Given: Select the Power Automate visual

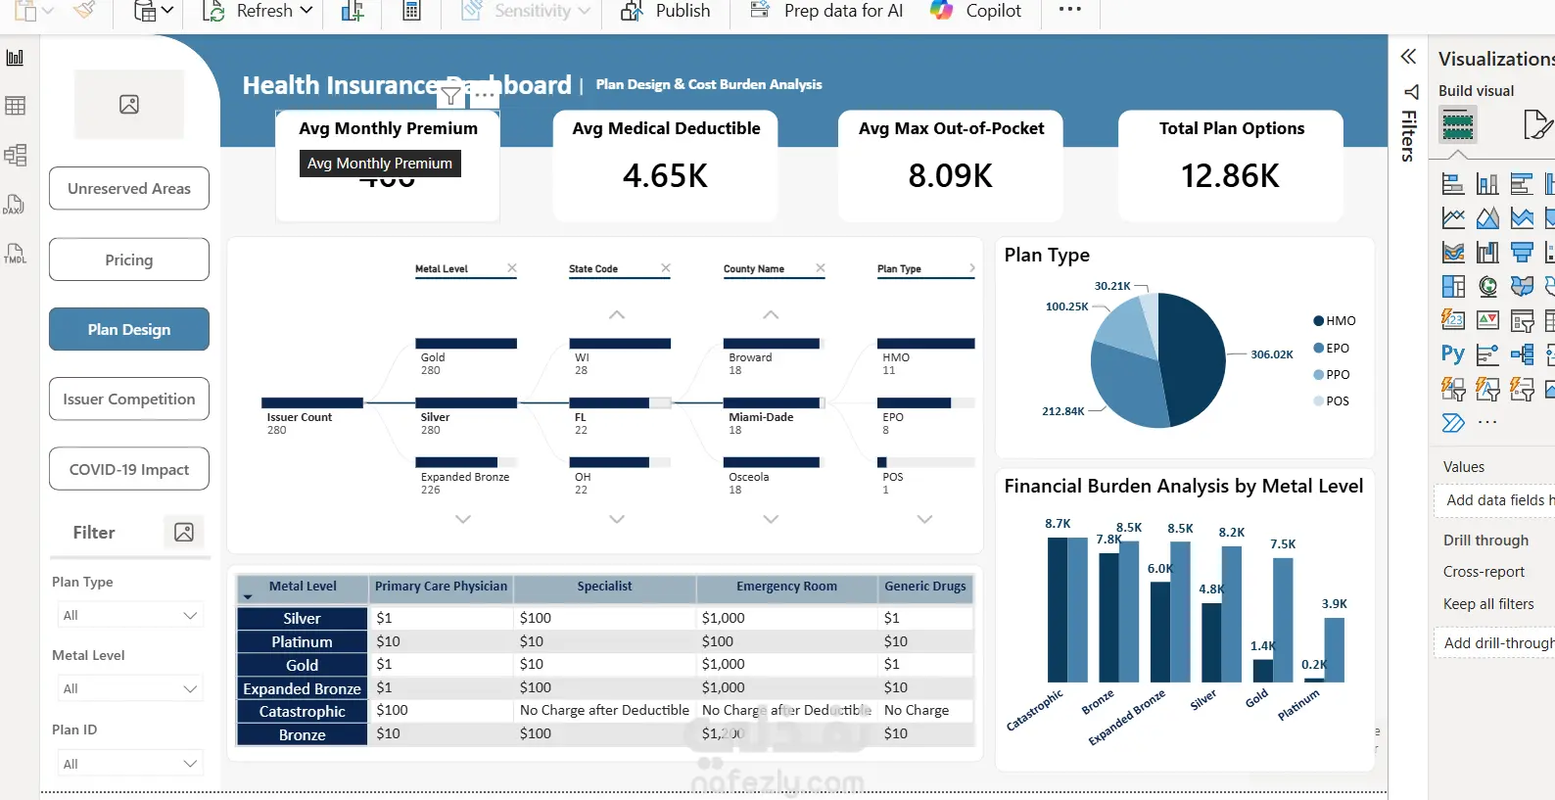Looking at the screenshot, I should [1453, 423].
